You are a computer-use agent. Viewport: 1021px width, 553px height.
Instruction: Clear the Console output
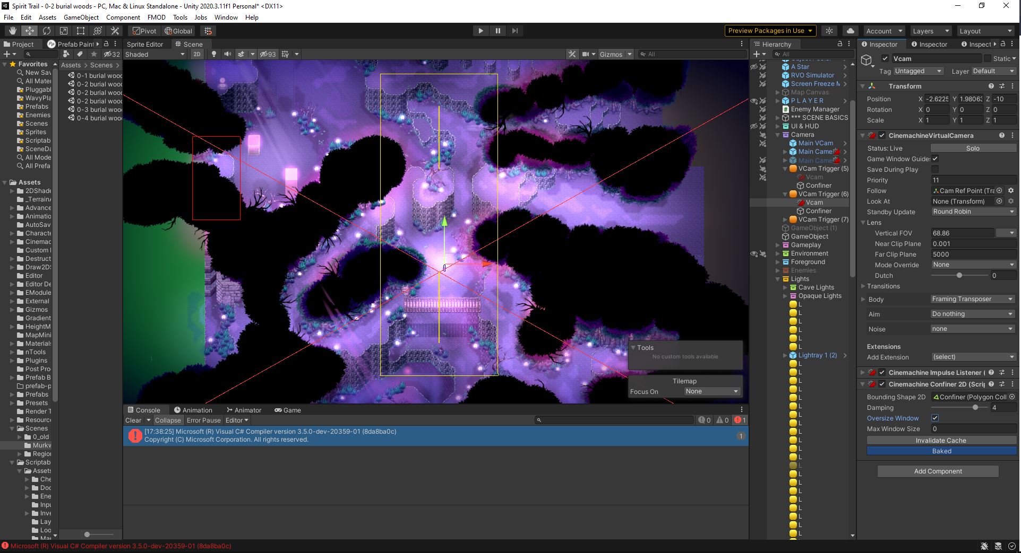pyautogui.click(x=133, y=420)
